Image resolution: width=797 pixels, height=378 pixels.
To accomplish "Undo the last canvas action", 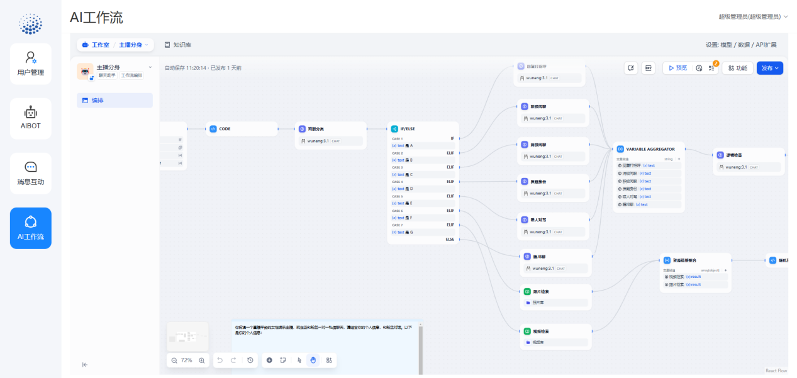I will [x=220, y=360].
